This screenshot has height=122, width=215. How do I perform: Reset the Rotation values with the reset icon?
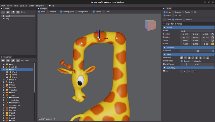tap(213, 37)
